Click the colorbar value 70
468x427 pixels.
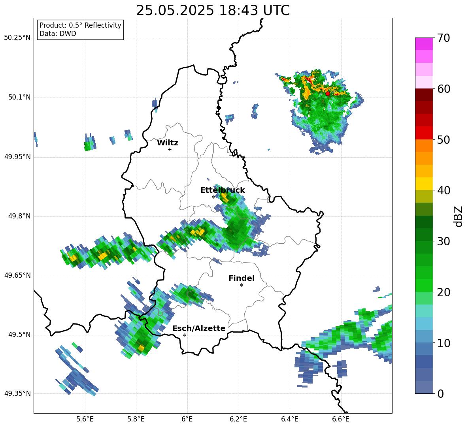coord(443,38)
